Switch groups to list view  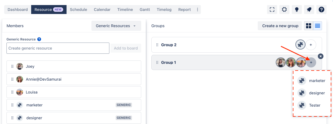click(318, 26)
